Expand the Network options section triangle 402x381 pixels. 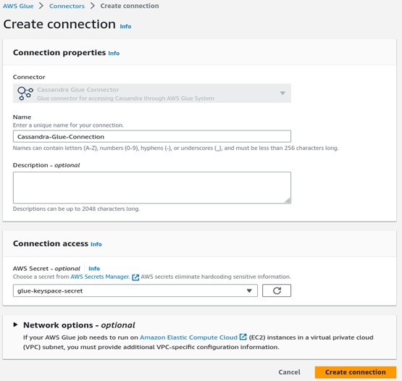15,325
